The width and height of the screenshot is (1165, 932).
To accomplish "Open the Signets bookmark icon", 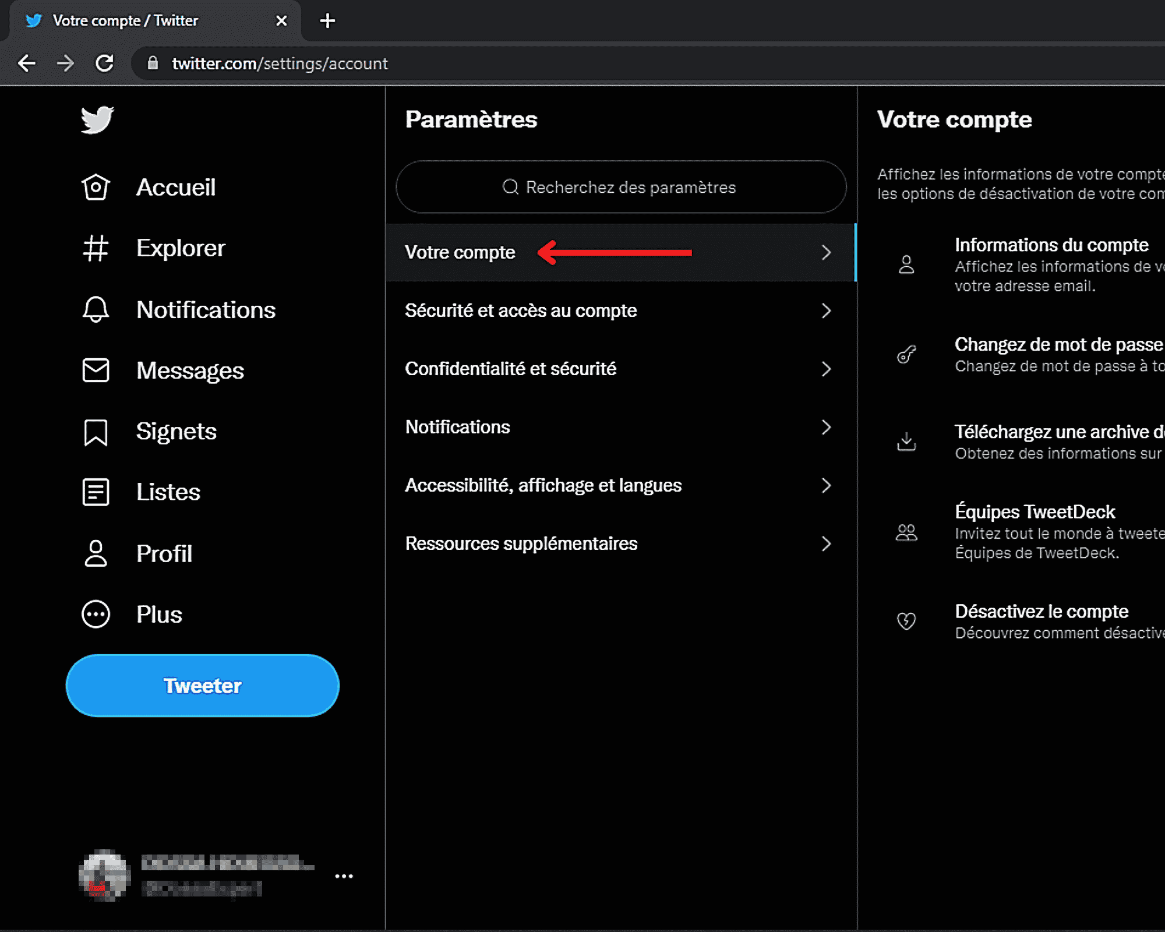I will (x=96, y=432).
